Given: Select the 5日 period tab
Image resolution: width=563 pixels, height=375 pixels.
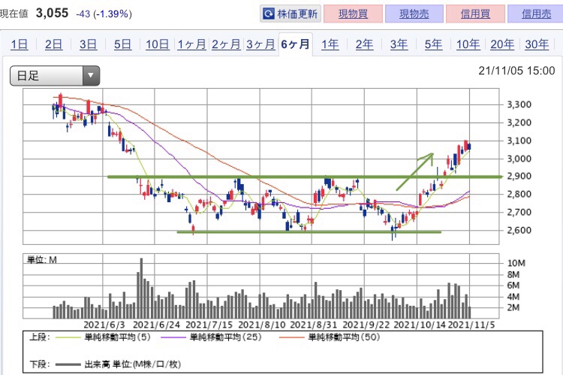Looking at the screenshot, I should click(x=122, y=44).
